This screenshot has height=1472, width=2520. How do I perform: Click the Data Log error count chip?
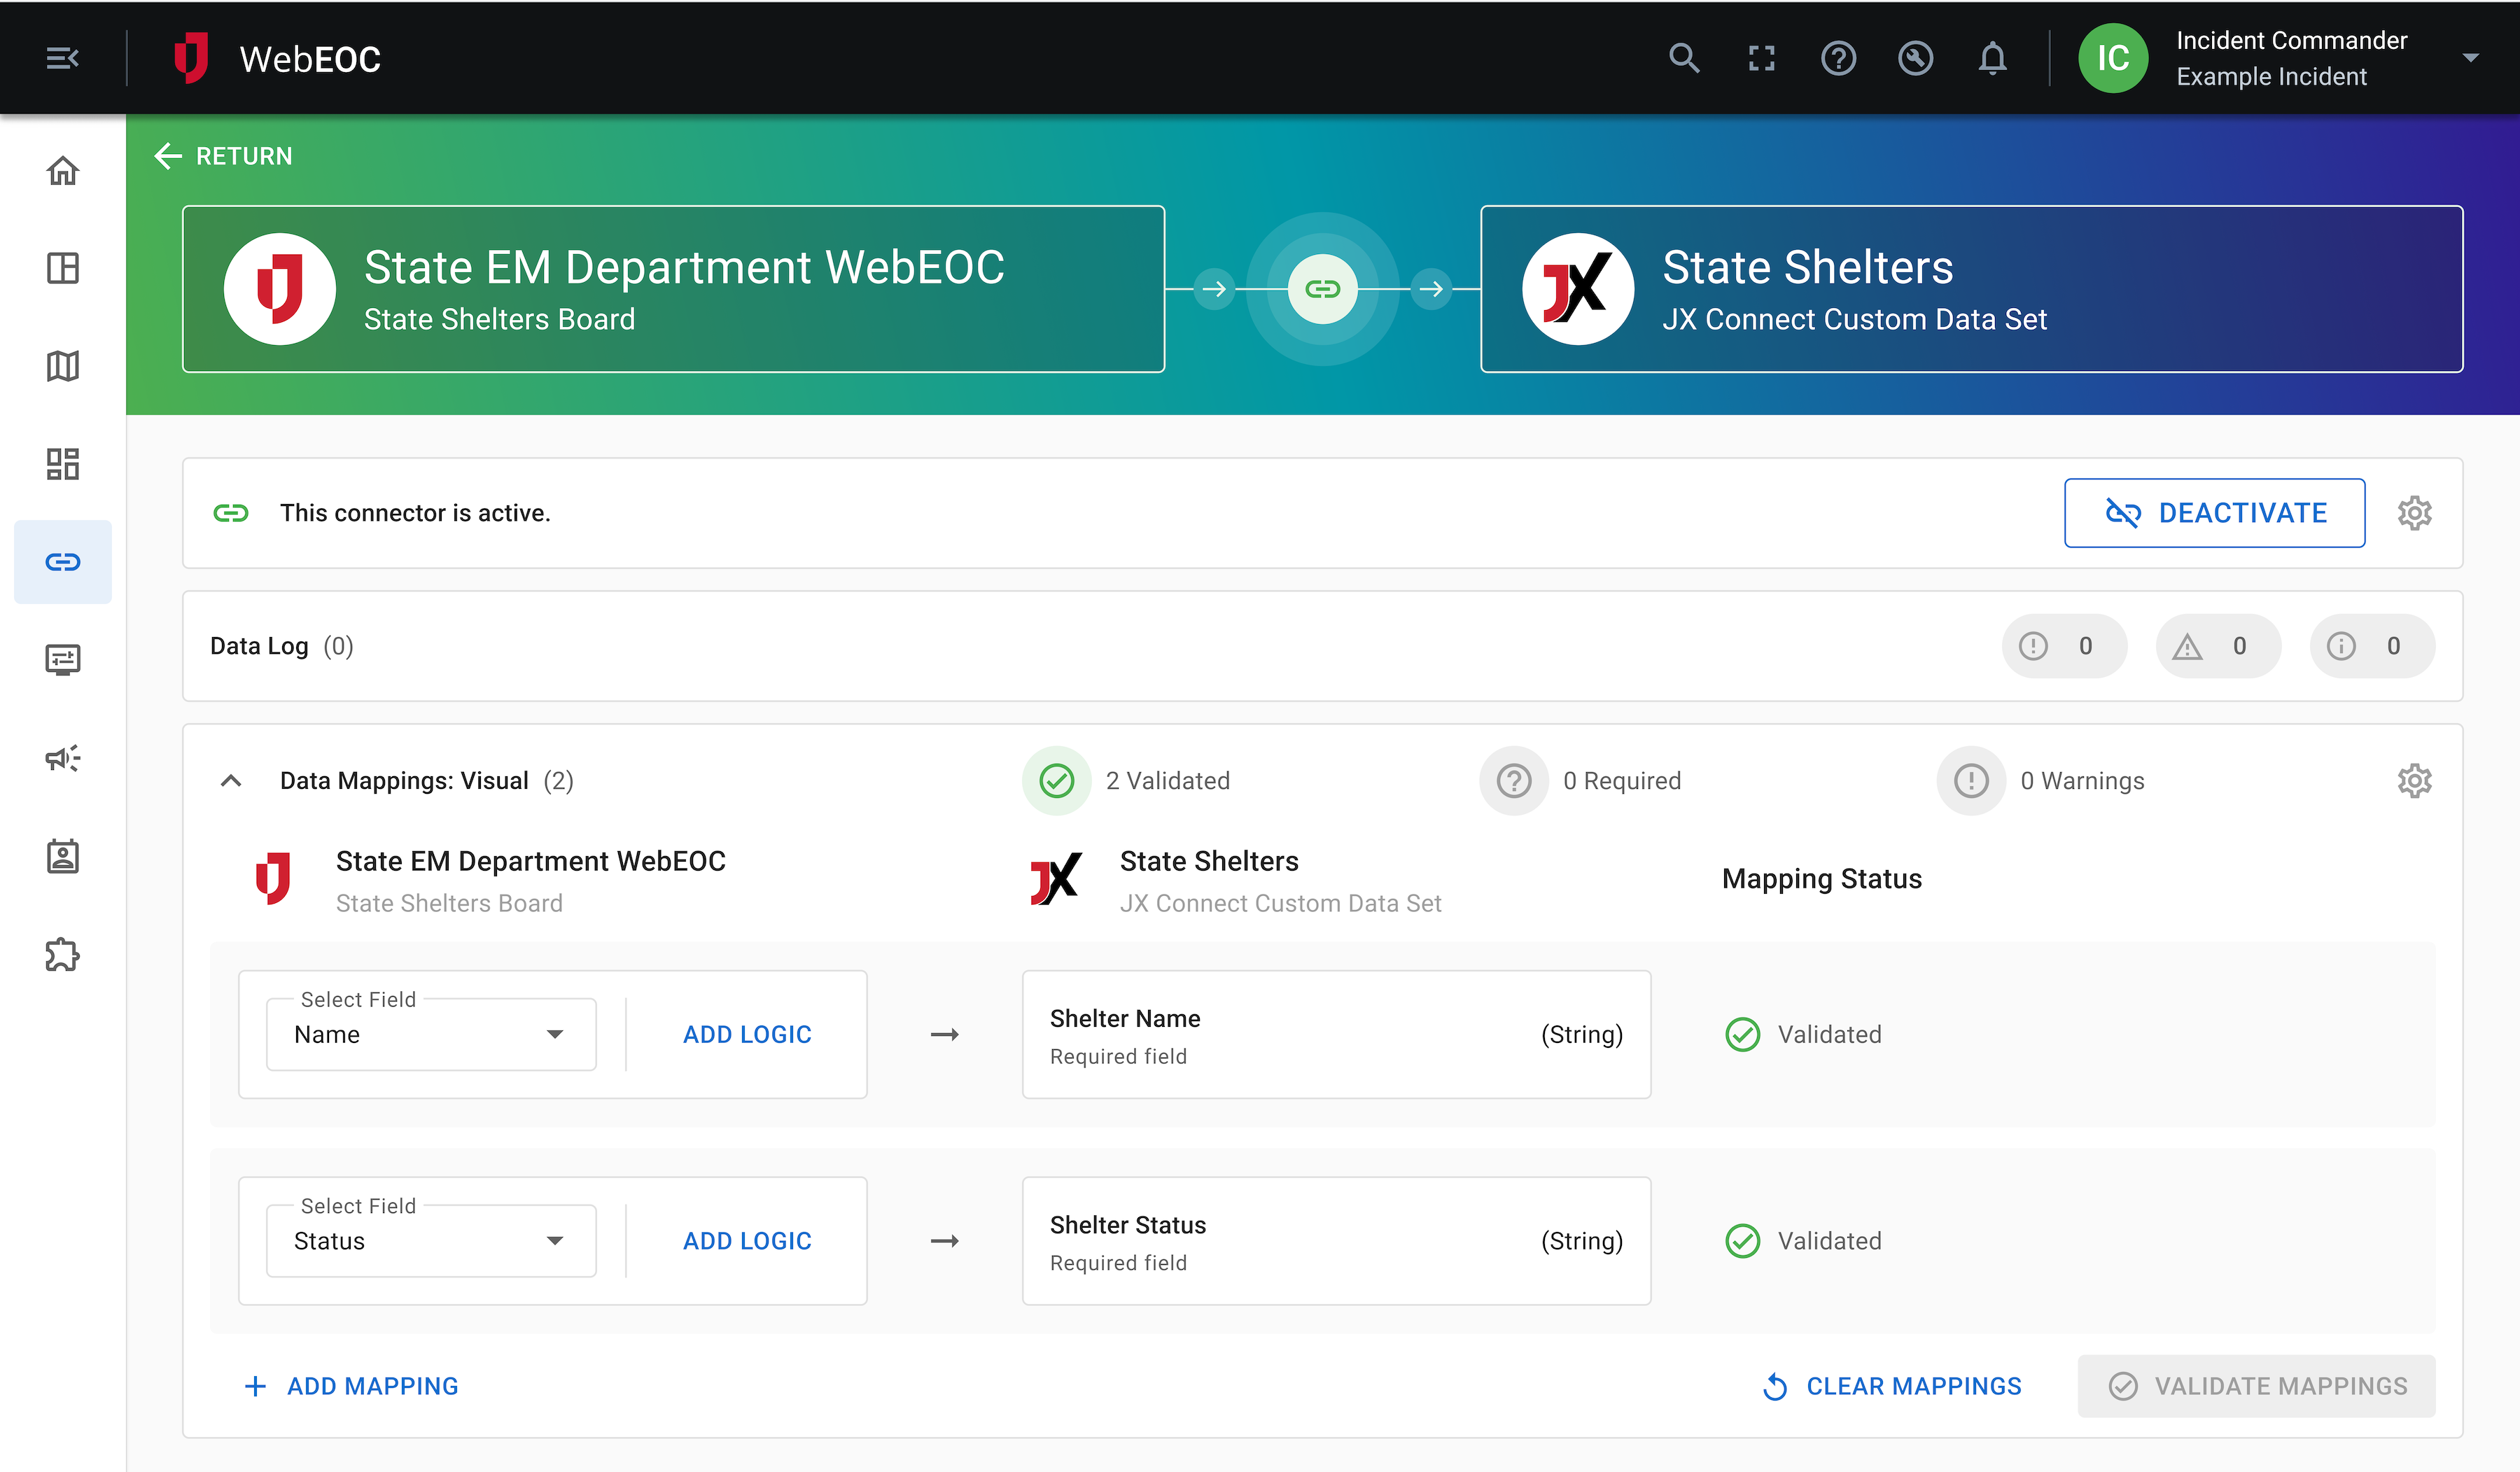[x=2064, y=646]
